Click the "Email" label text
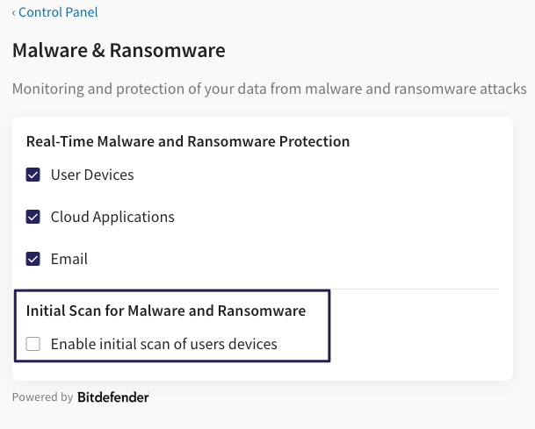The width and height of the screenshot is (535, 429). 69,259
